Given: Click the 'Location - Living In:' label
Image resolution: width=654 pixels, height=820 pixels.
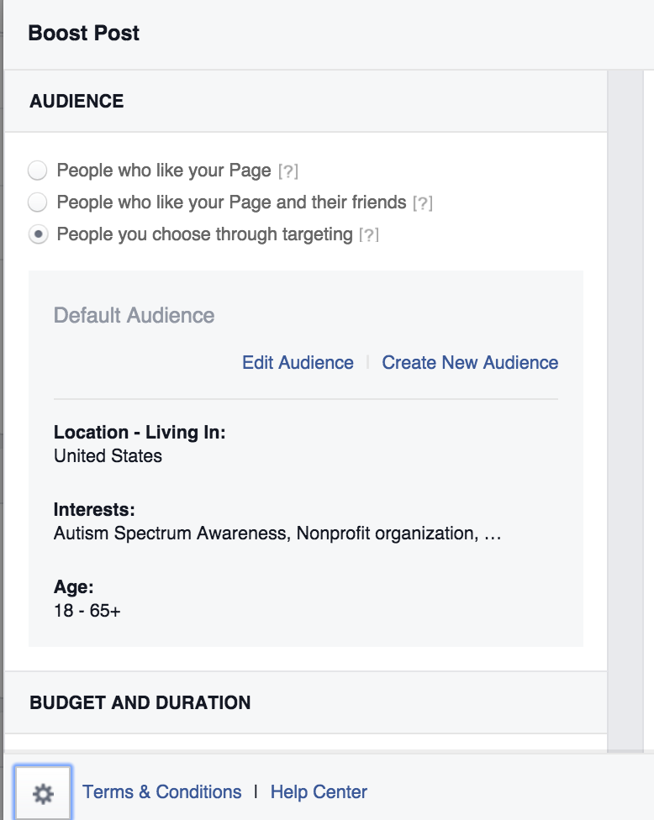Looking at the screenshot, I should pyautogui.click(x=140, y=433).
